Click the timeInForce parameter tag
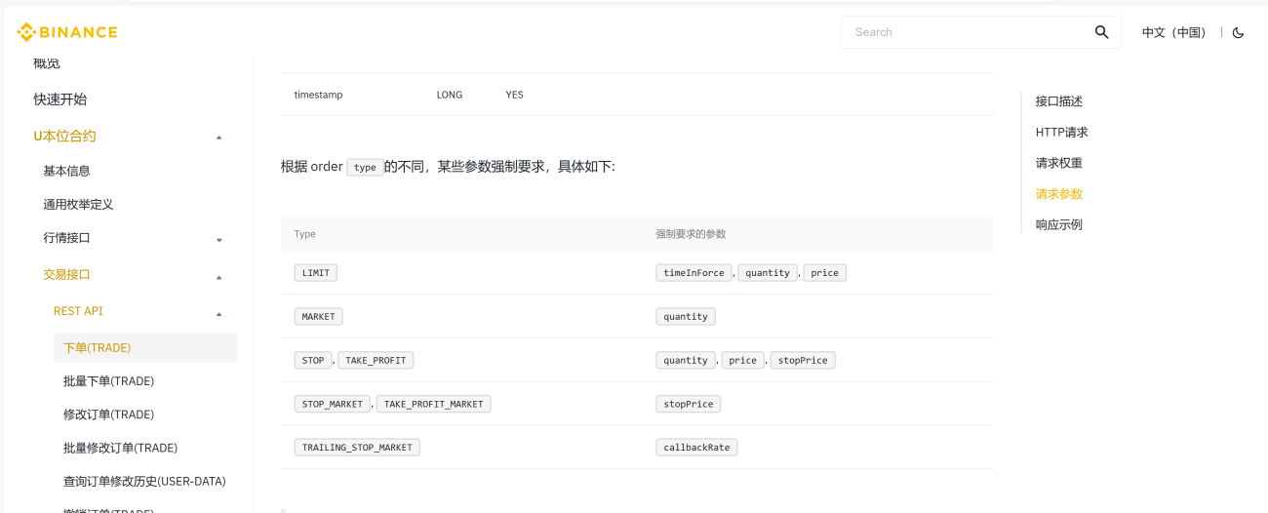This screenshot has height=513, width=1268. click(x=693, y=273)
